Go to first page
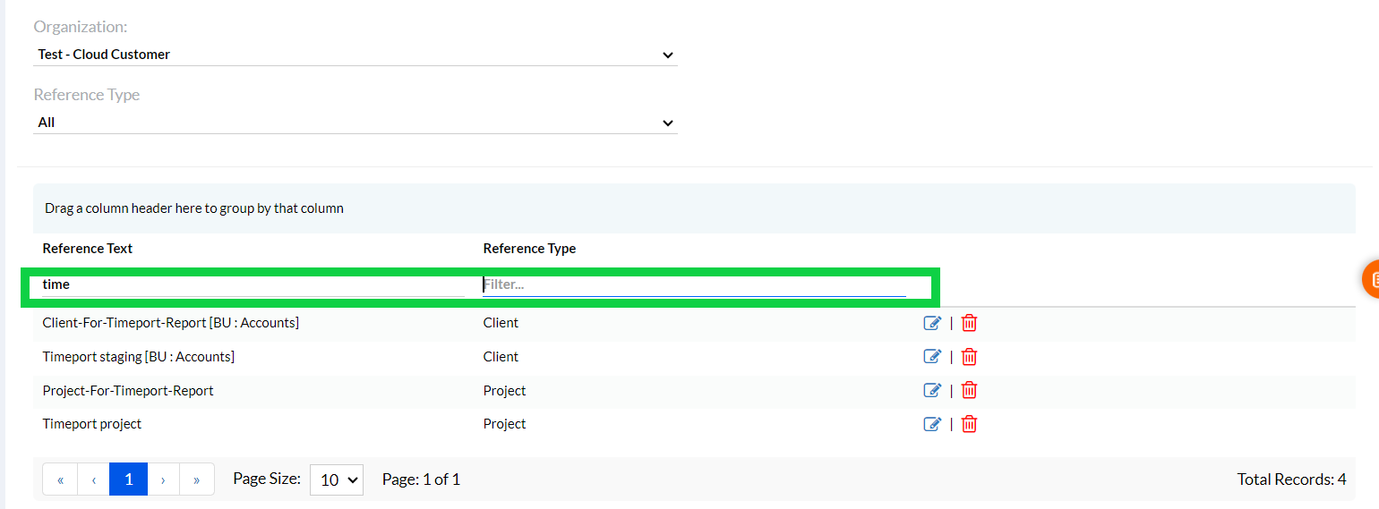The height and width of the screenshot is (509, 1379). pyautogui.click(x=60, y=479)
